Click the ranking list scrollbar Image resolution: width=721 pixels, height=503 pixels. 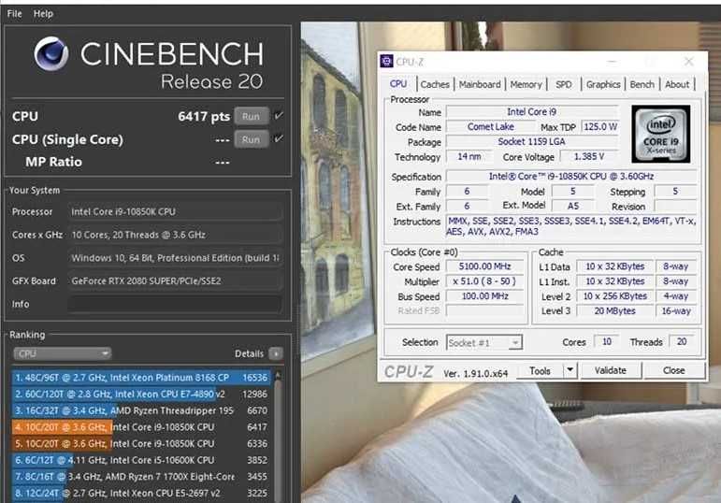coord(278,441)
